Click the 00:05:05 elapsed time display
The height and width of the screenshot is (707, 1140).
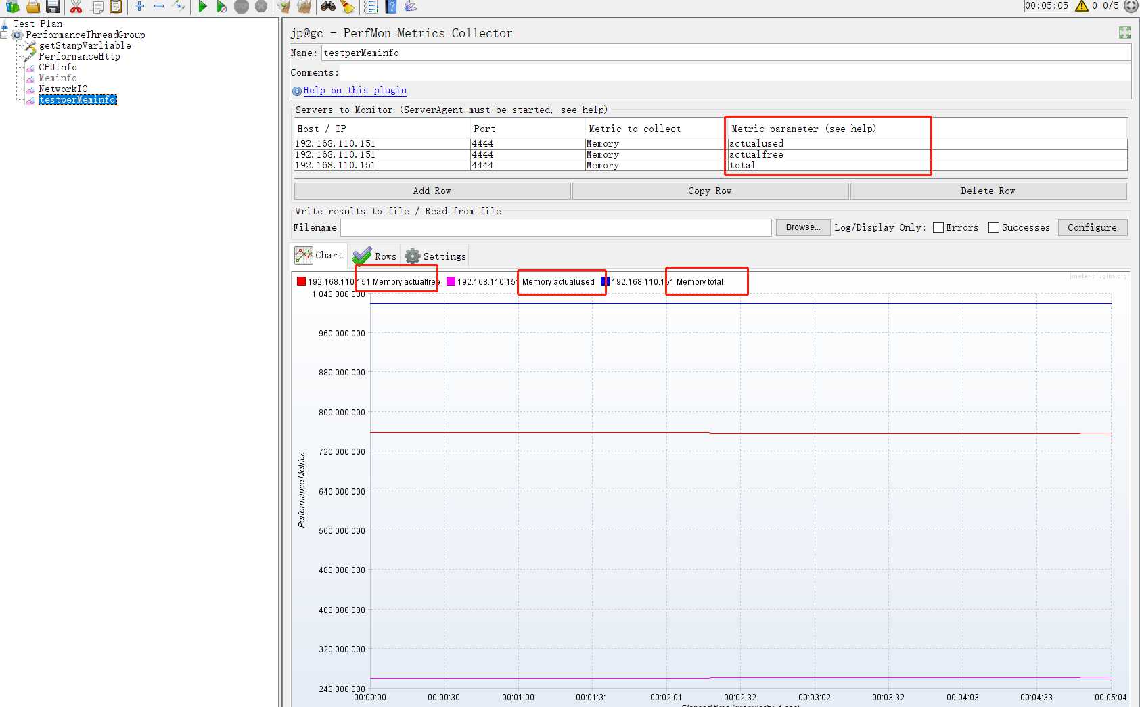pyautogui.click(x=1046, y=5)
